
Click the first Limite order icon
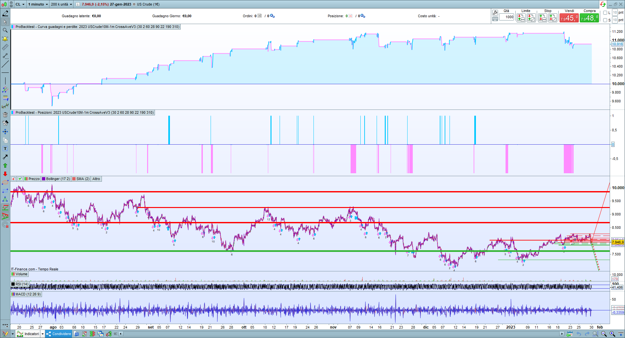521,18
